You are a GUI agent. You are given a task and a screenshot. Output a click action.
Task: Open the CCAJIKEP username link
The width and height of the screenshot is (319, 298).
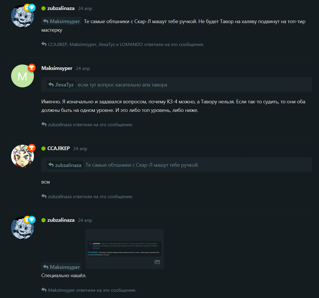coord(59,148)
